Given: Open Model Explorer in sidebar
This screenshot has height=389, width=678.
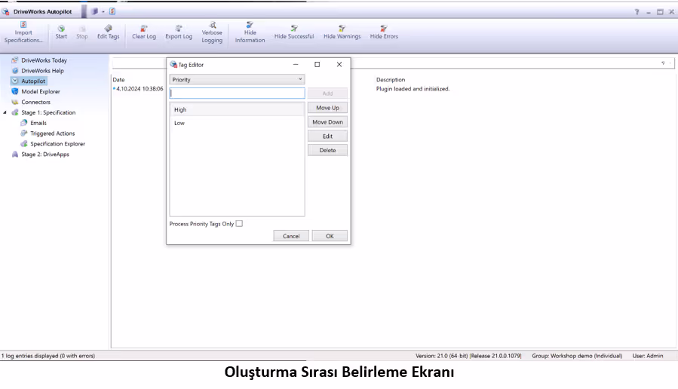Looking at the screenshot, I should pos(36,92).
